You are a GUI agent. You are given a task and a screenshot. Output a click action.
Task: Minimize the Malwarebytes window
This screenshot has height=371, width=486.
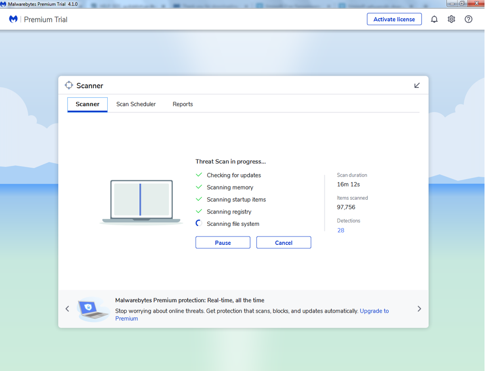(x=452, y=3)
